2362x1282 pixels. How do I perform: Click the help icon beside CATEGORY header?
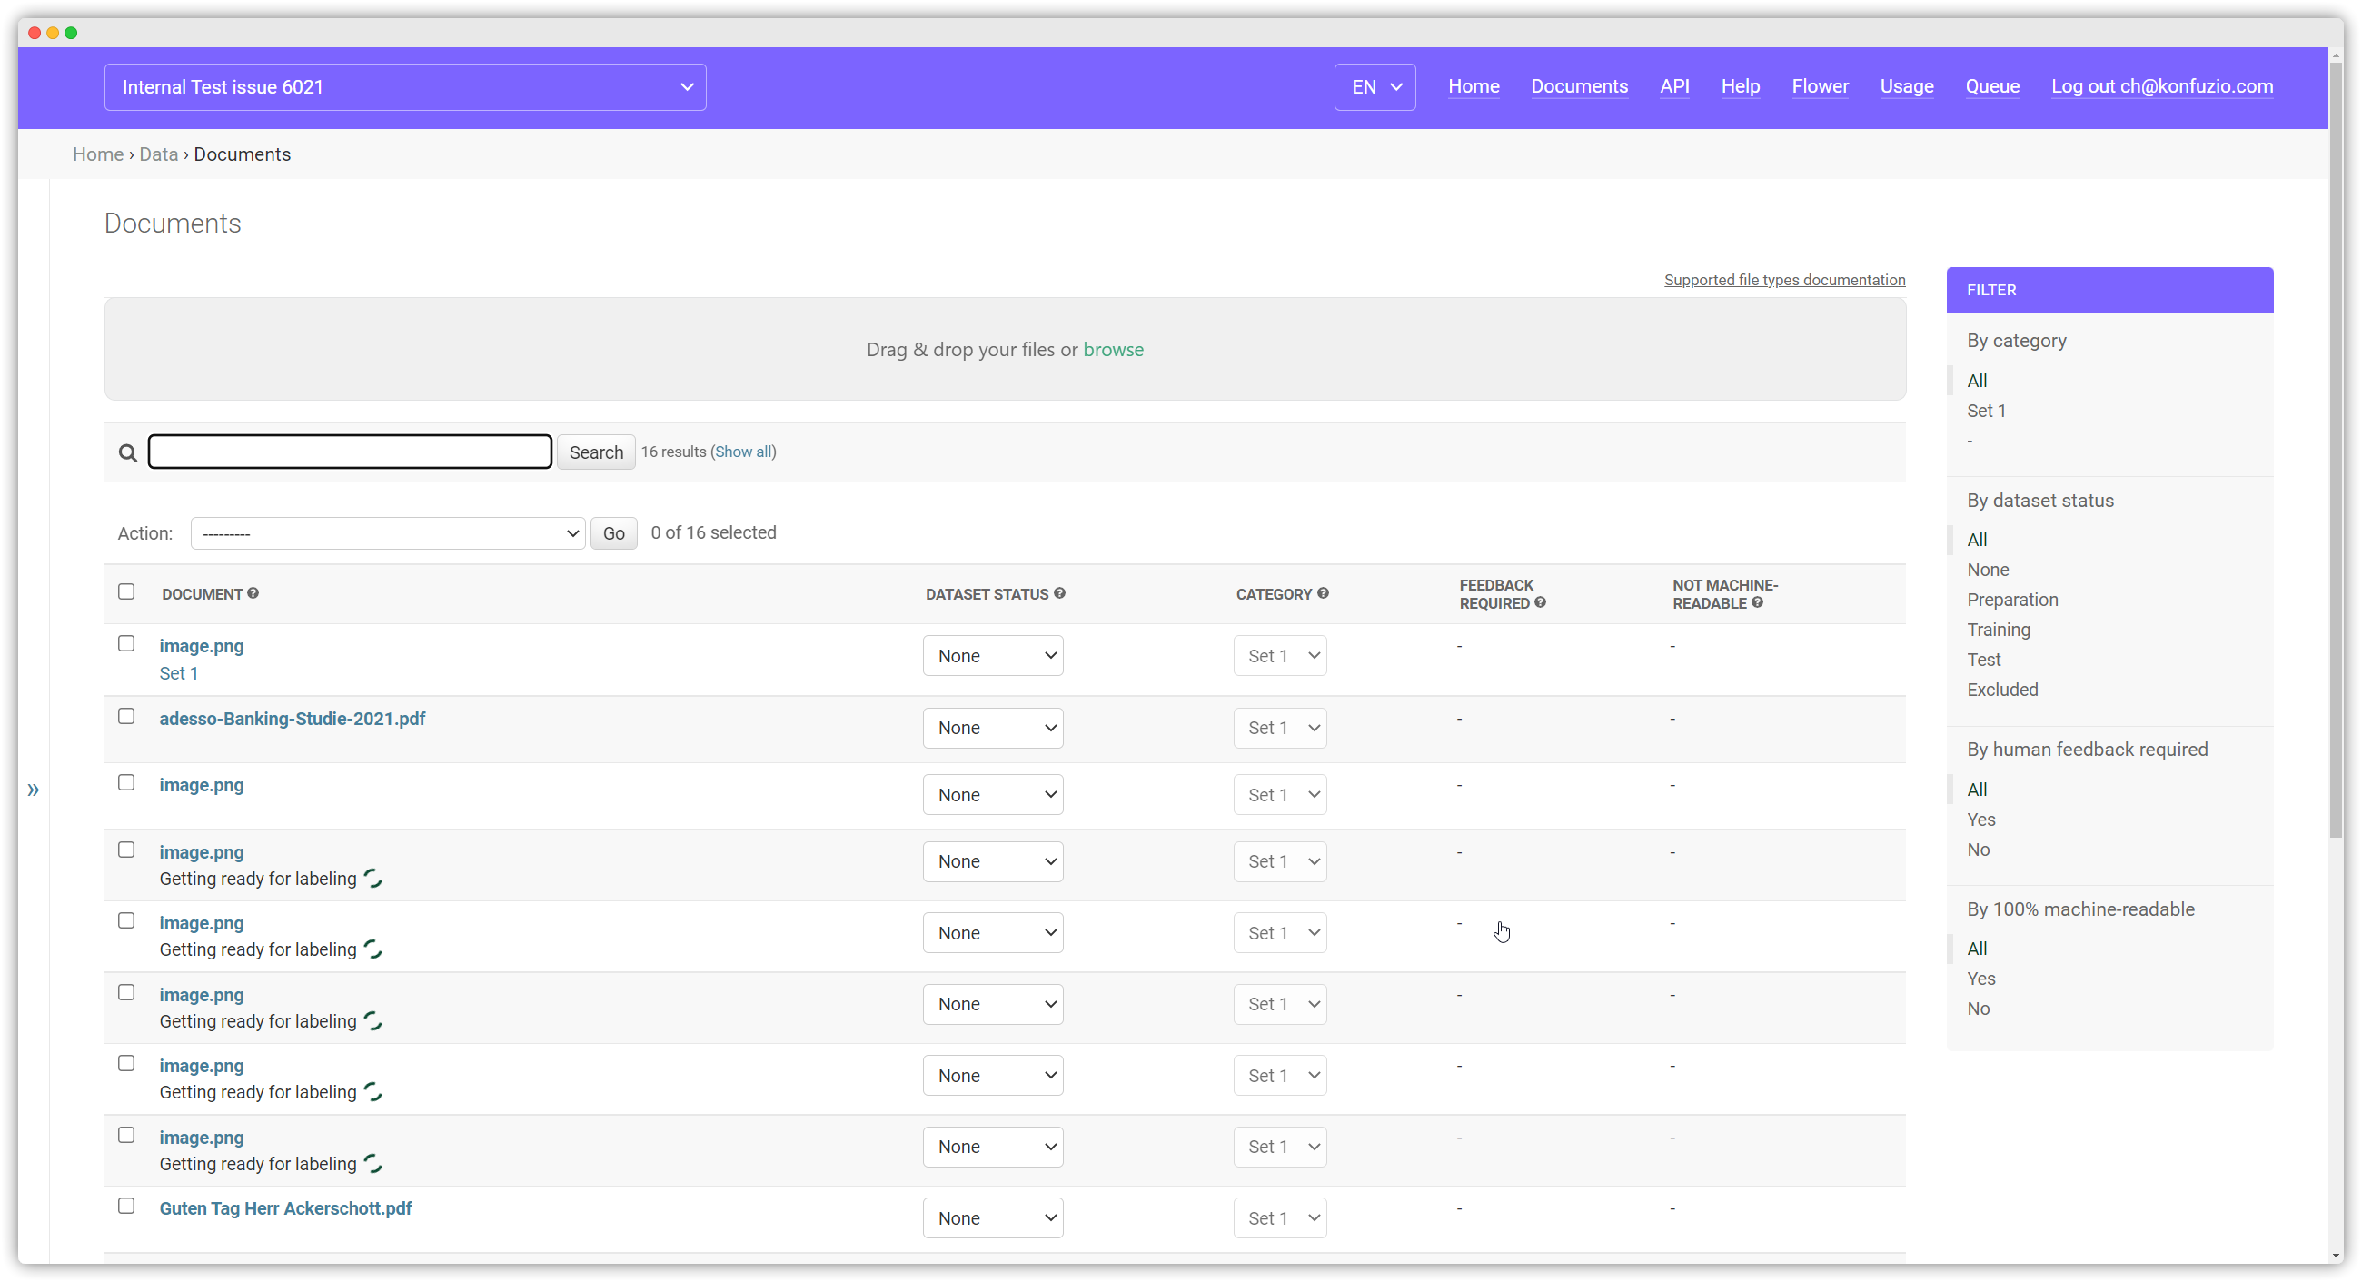(x=1323, y=593)
